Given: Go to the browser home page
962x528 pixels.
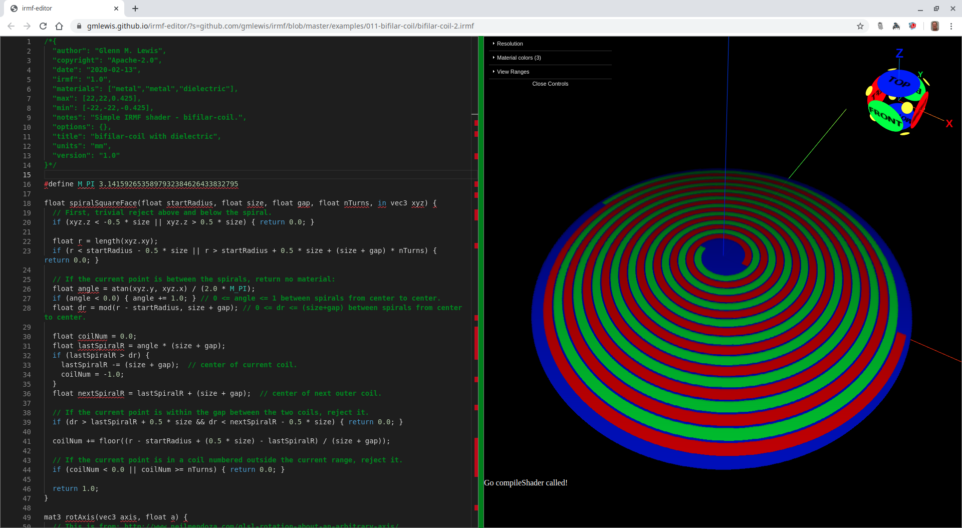Looking at the screenshot, I should tap(59, 26).
